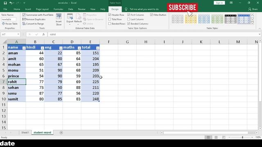This screenshot has height=147, width=262.
Task: Click Convert to Range
Action: pos(33,24)
